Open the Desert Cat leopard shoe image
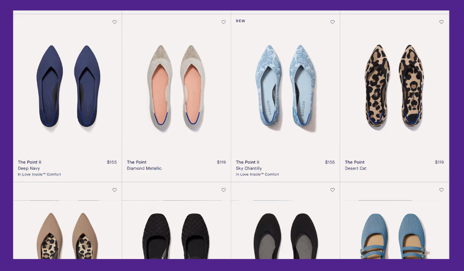The image size is (464, 271). click(395, 87)
